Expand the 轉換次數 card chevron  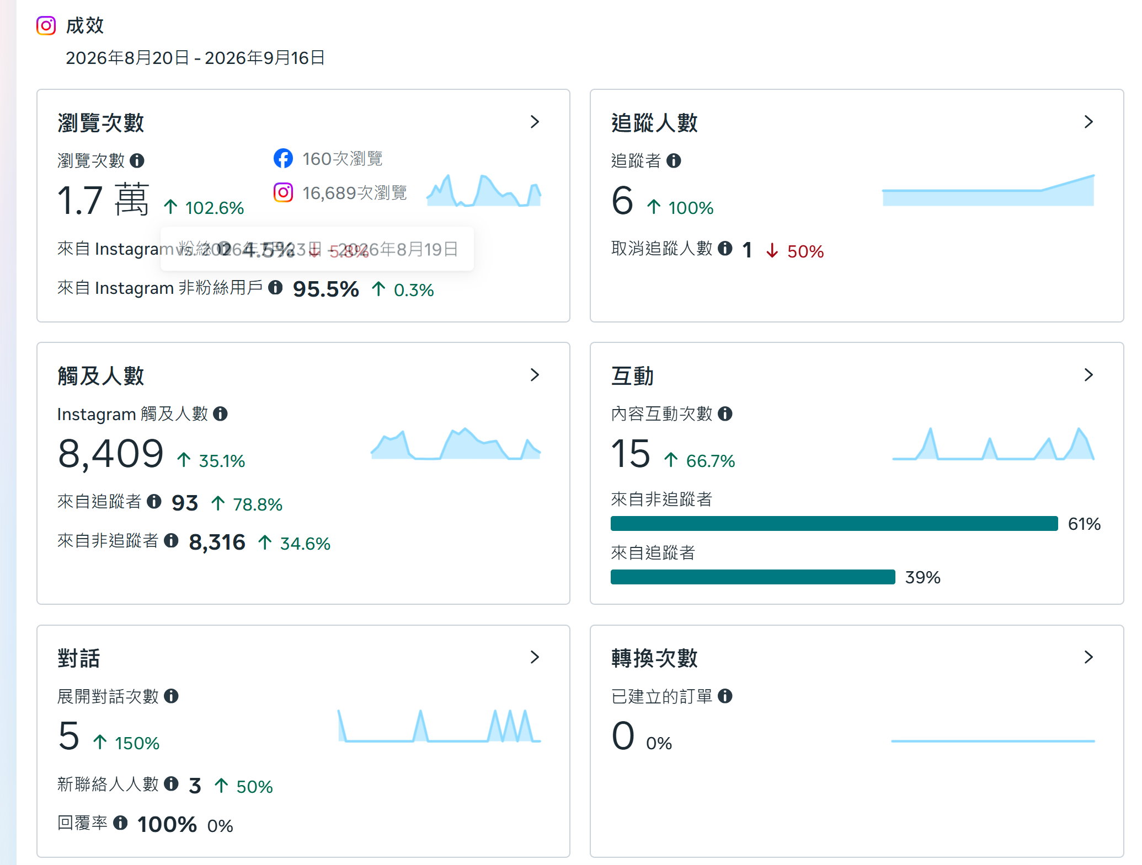click(x=1088, y=657)
